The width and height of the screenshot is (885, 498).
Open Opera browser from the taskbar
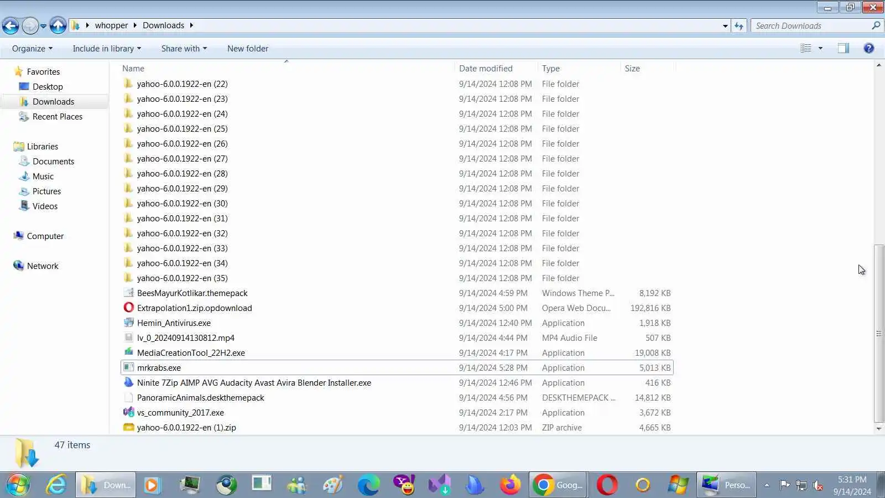607,485
